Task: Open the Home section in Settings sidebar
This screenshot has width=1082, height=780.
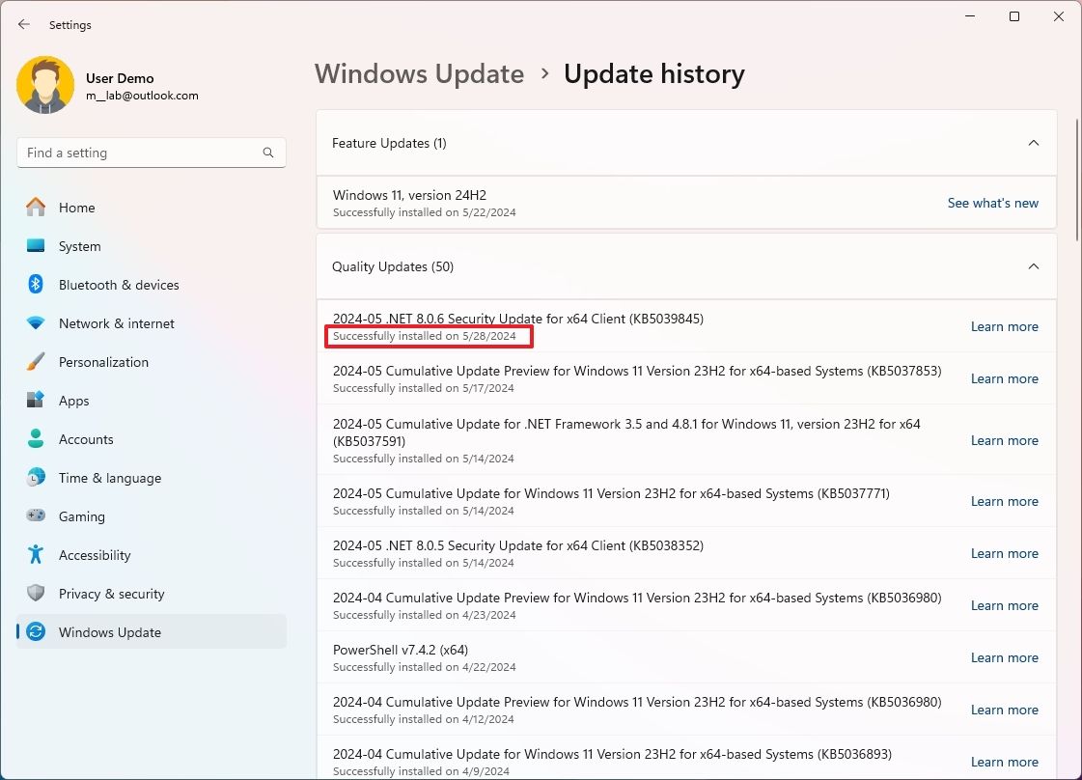Action: [76, 208]
